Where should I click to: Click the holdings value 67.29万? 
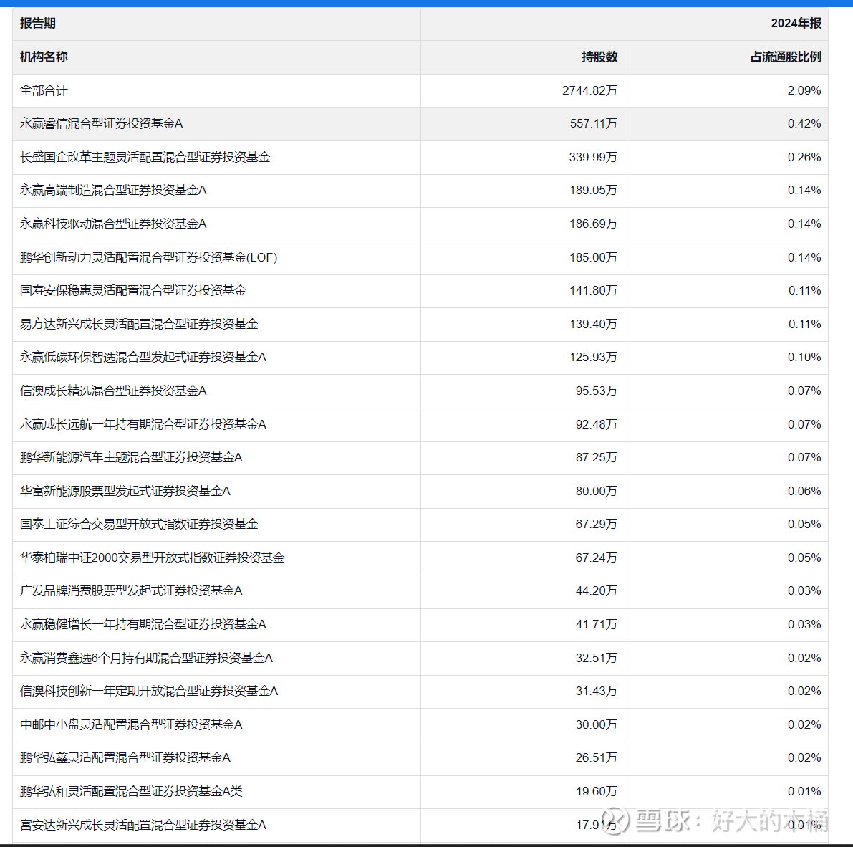(597, 525)
